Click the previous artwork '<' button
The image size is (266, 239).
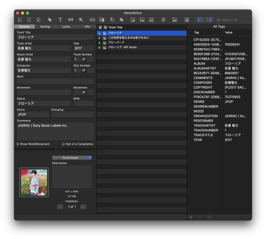(x=60, y=207)
